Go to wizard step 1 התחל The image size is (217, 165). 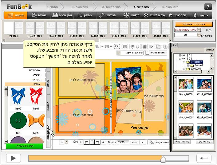click(52, 7)
